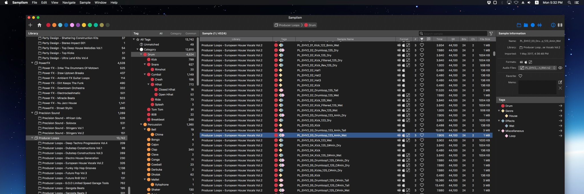
Task: Switch tag view to Common tab
Action: coord(191,34)
